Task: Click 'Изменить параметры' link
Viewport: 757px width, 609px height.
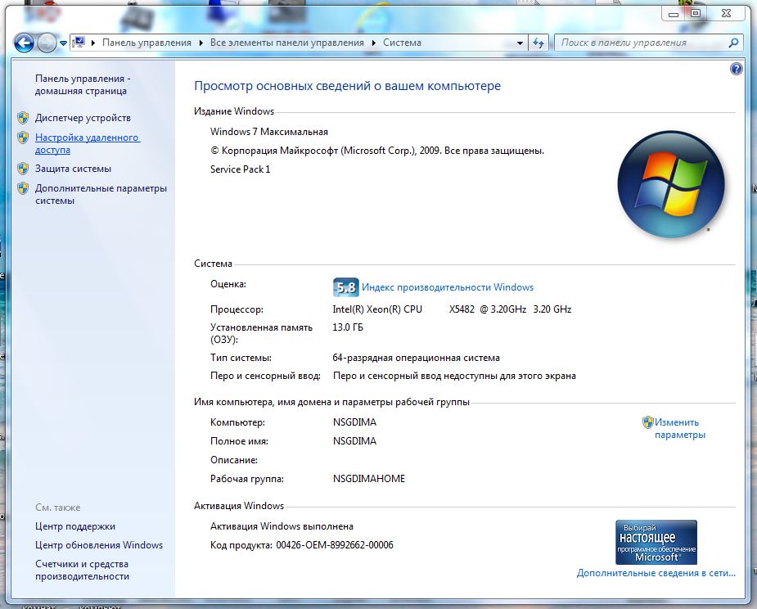Action: (680, 428)
